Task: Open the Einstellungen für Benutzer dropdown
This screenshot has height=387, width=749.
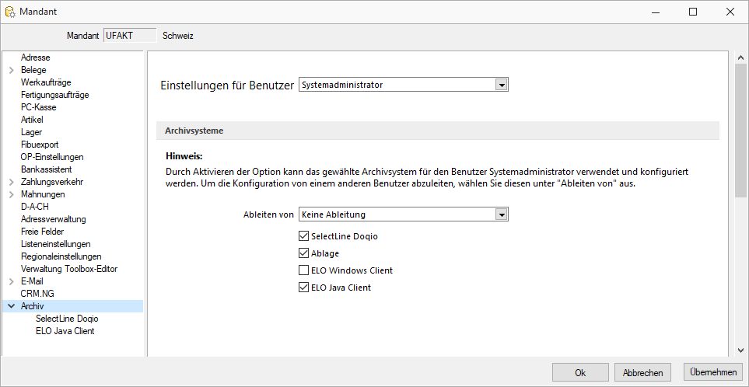Action: tap(501, 85)
